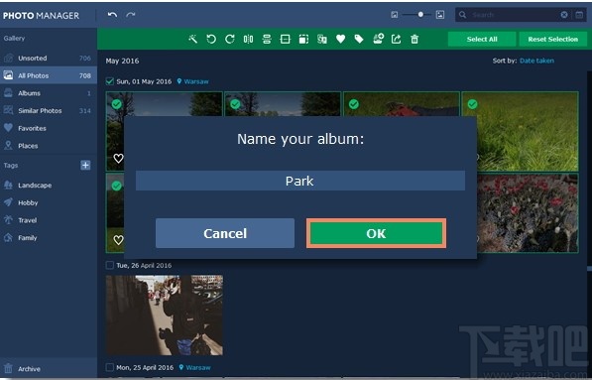This screenshot has width=592, height=380.
Task: Click the small thumbnail size icon
Action: (394, 15)
